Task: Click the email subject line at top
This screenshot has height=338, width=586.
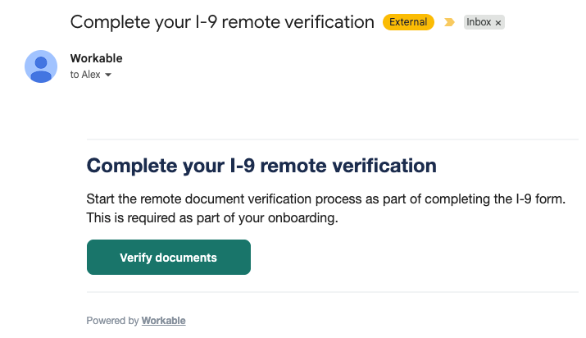Action: point(221,22)
